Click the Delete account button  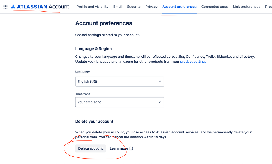click(90, 148)
